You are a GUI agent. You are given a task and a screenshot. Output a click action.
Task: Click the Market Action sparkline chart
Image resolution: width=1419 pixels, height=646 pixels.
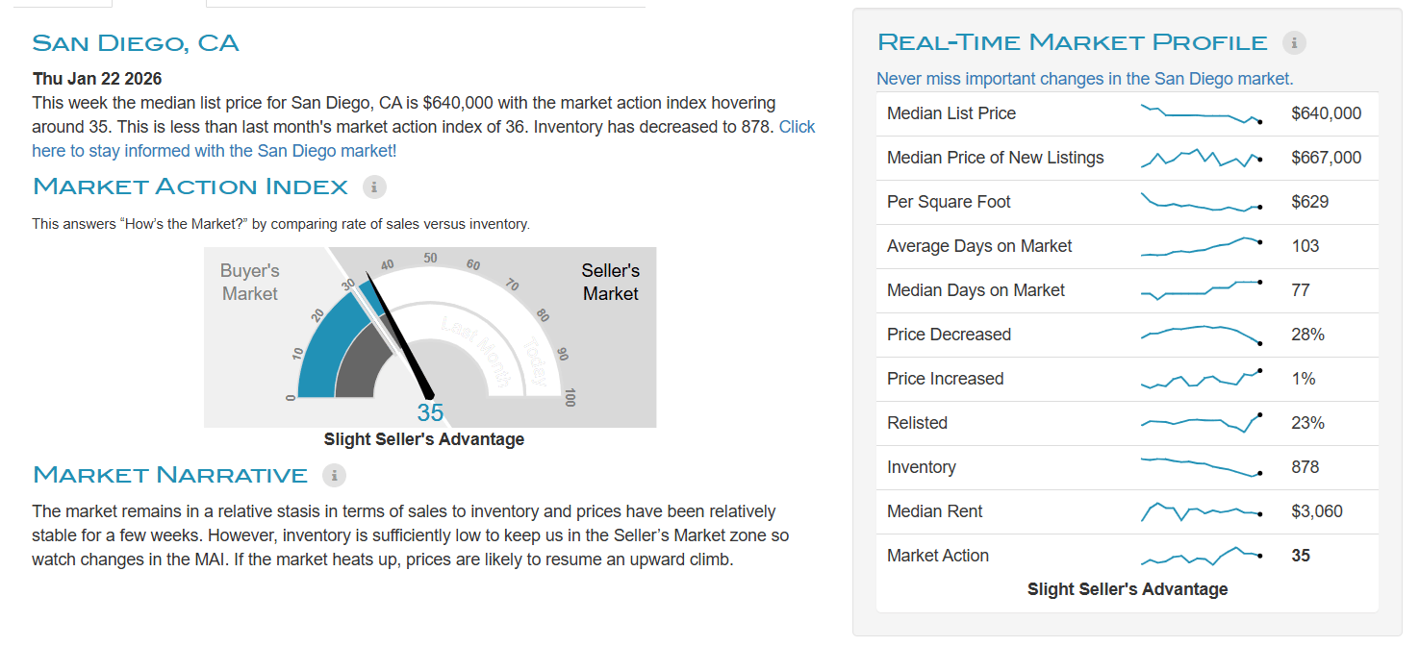(x=1201, y=556)
